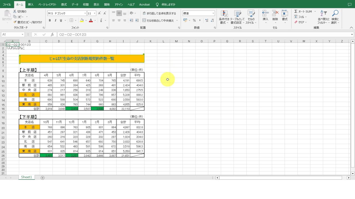Toggle Wrap Text (折り返して全体を表示する)
The image size is (355, 199).
click(x=159, y=13)
